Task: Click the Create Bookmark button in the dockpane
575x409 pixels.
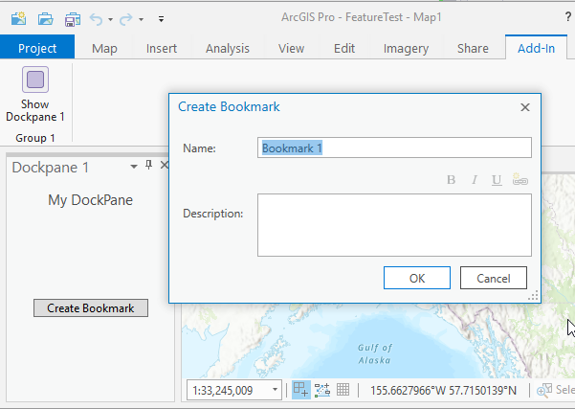Action: point(91,307)
